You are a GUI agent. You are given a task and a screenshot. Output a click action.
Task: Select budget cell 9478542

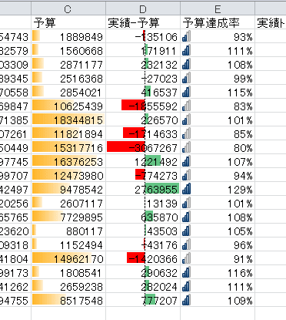point(68,189)
